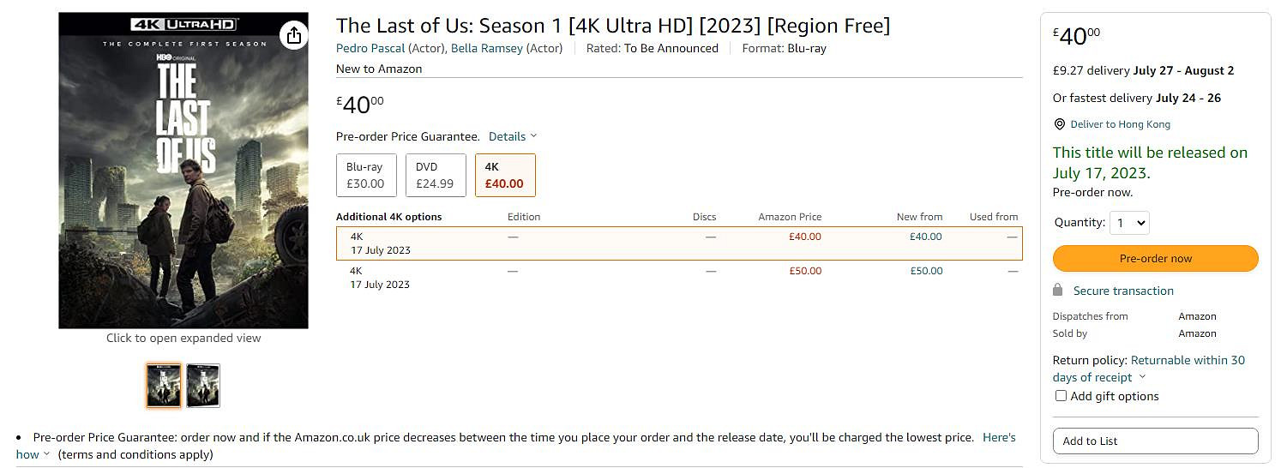Screen dimensions: 1281x468
Task: Select the second cover thumbnail
Action: pos(203,386)
